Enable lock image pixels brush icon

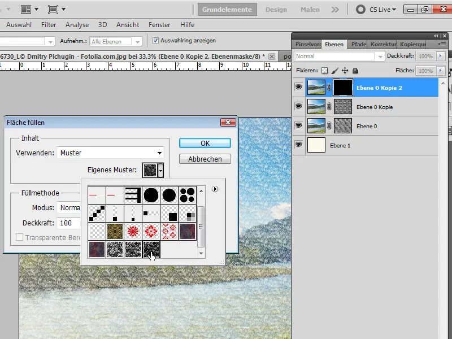point(334,71)
